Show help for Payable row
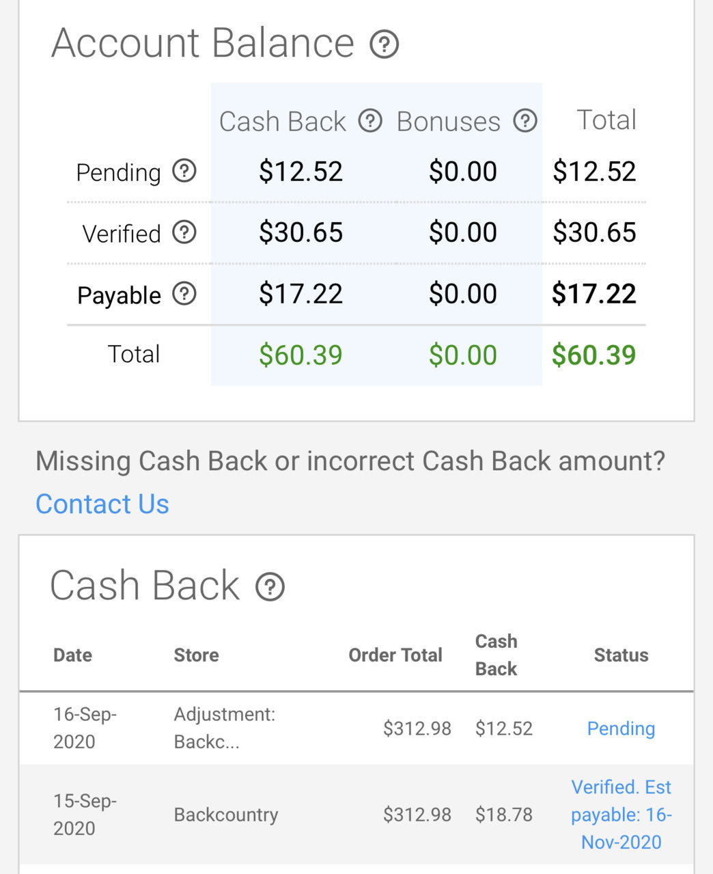This screenshot has width=713, height=874. point(184,294)
